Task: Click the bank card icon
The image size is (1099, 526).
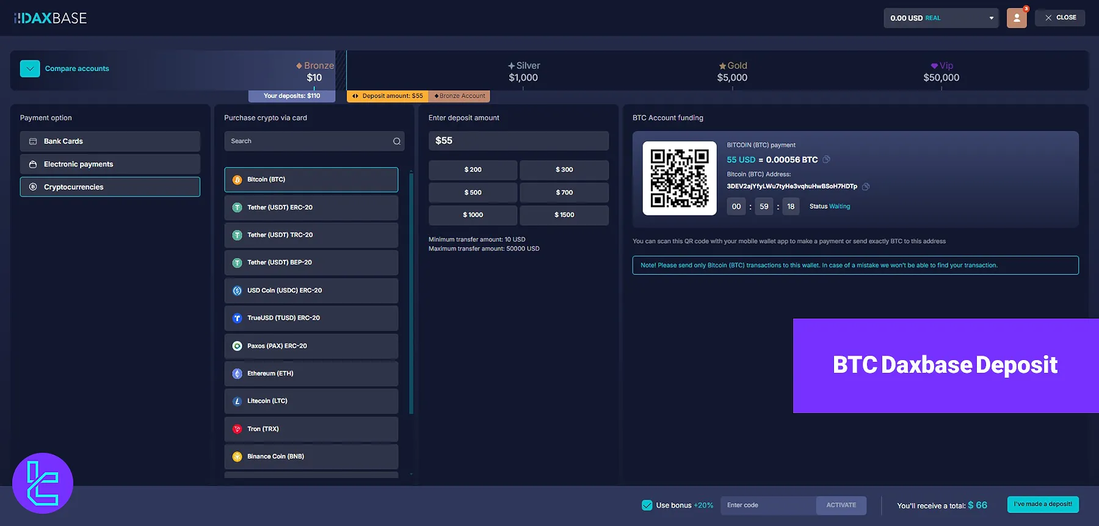Action: pyautogui.click(x=33, y=141)
